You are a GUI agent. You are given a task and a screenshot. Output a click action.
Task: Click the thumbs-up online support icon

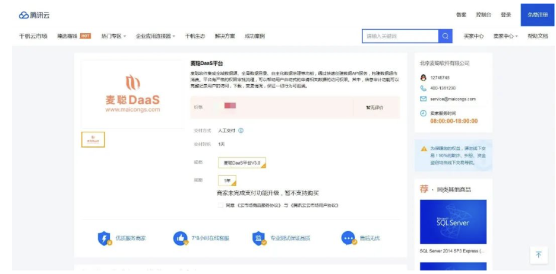(181, 238)
